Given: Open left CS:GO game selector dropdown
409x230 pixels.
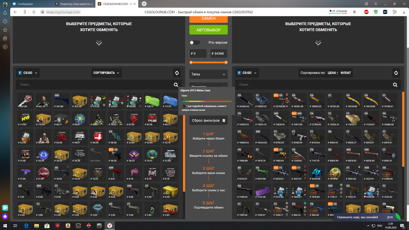Looking at the screenshot, I should click(28, 73).
